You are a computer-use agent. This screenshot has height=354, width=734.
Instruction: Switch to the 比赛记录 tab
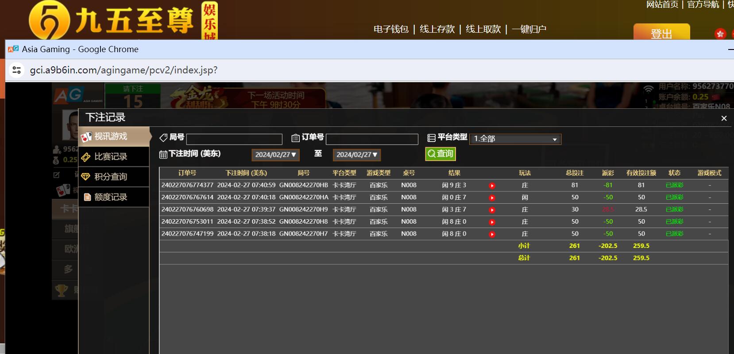pyautogui.click(x=114, y=156)
